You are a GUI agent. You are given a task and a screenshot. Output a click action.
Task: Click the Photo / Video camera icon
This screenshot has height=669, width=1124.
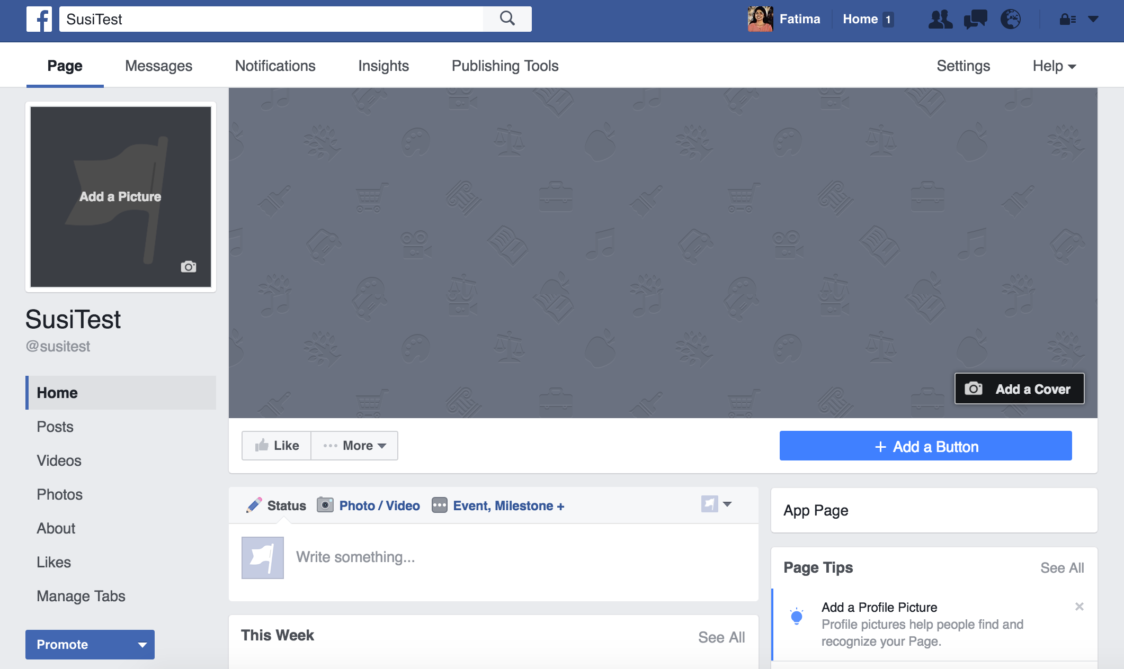point(325,505)
